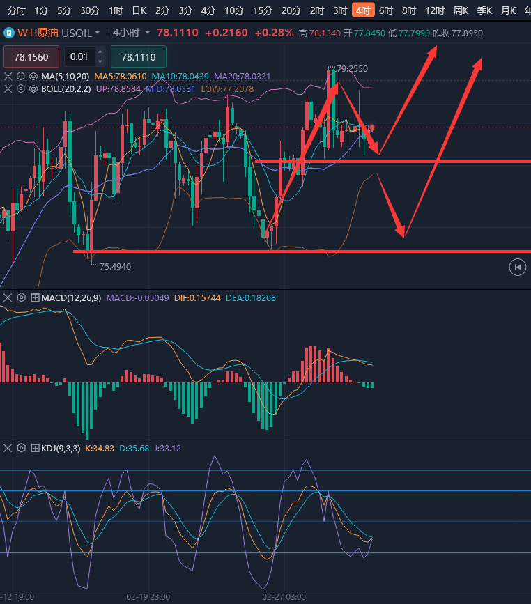This screenshot has height=604, width=531.
Task: Open the USOIL symbol dropdown arrow
Action: tap(98, 33)
